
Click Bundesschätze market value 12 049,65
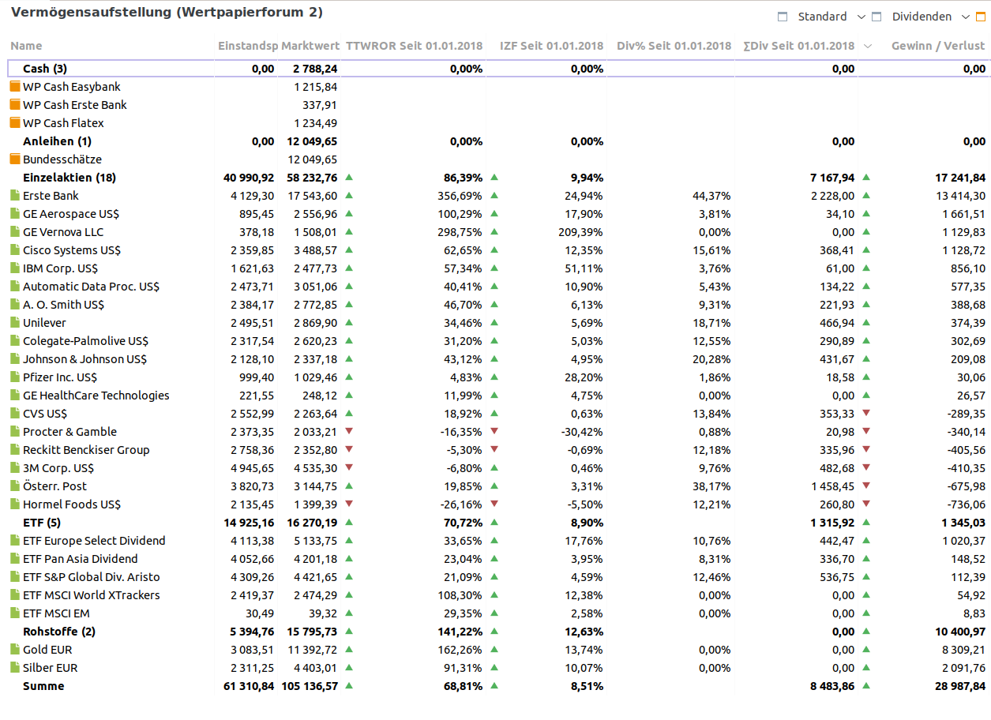(314, 159)
